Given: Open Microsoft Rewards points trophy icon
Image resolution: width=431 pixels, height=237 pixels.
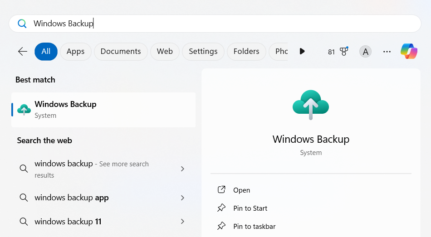Looking at the screenshot, I should [x=344, y=51].
